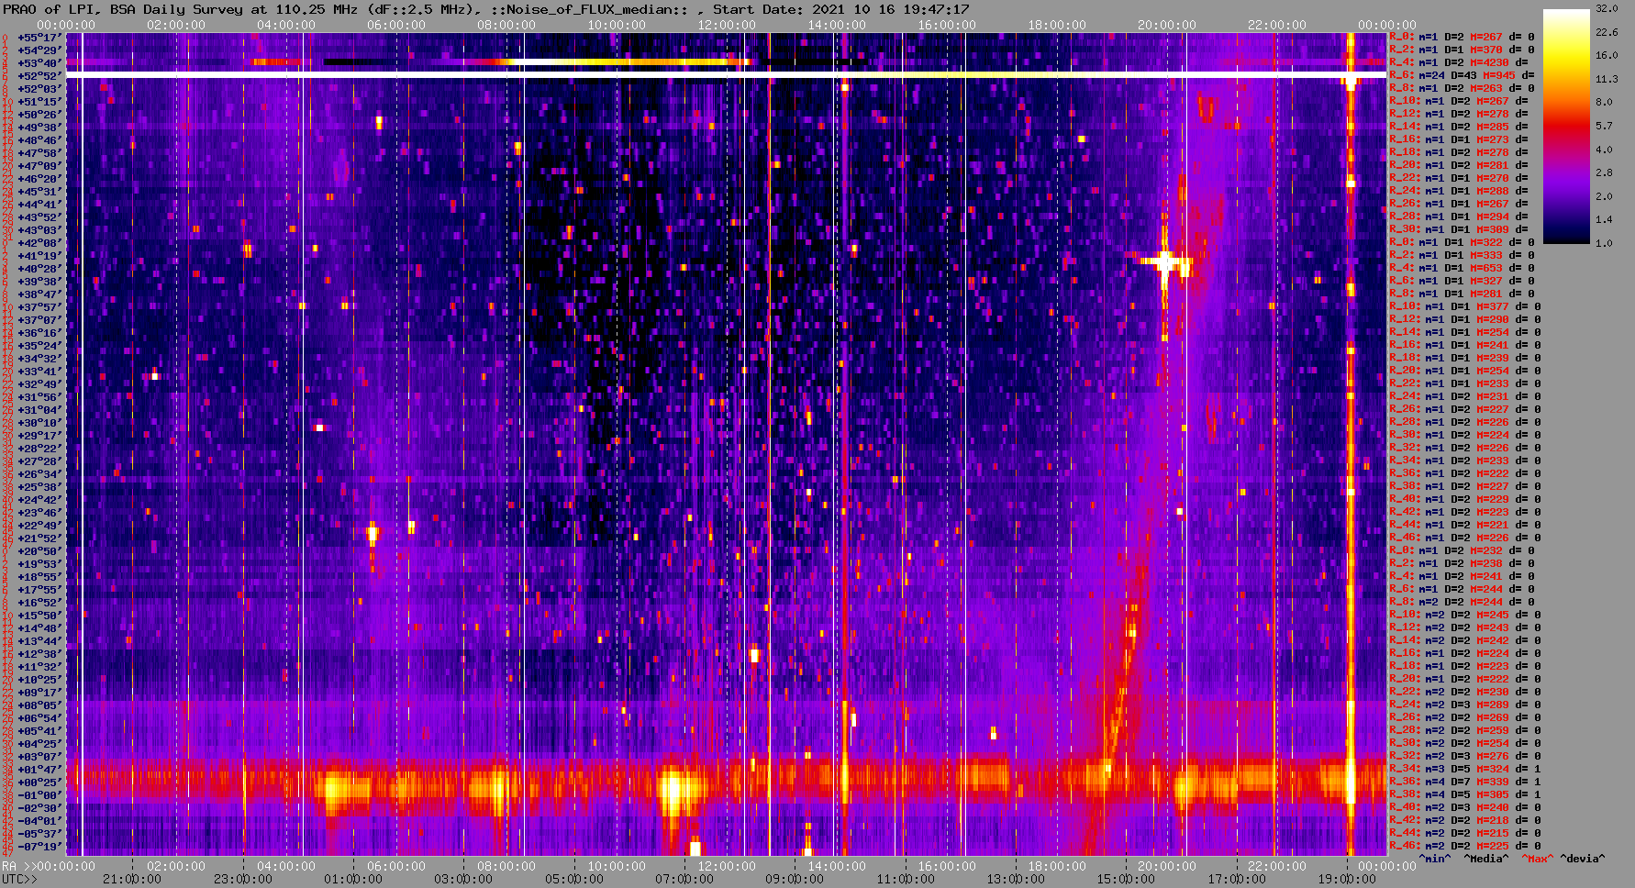
Task: Click declination label +03°07'
Action: [x=39, y=757]
